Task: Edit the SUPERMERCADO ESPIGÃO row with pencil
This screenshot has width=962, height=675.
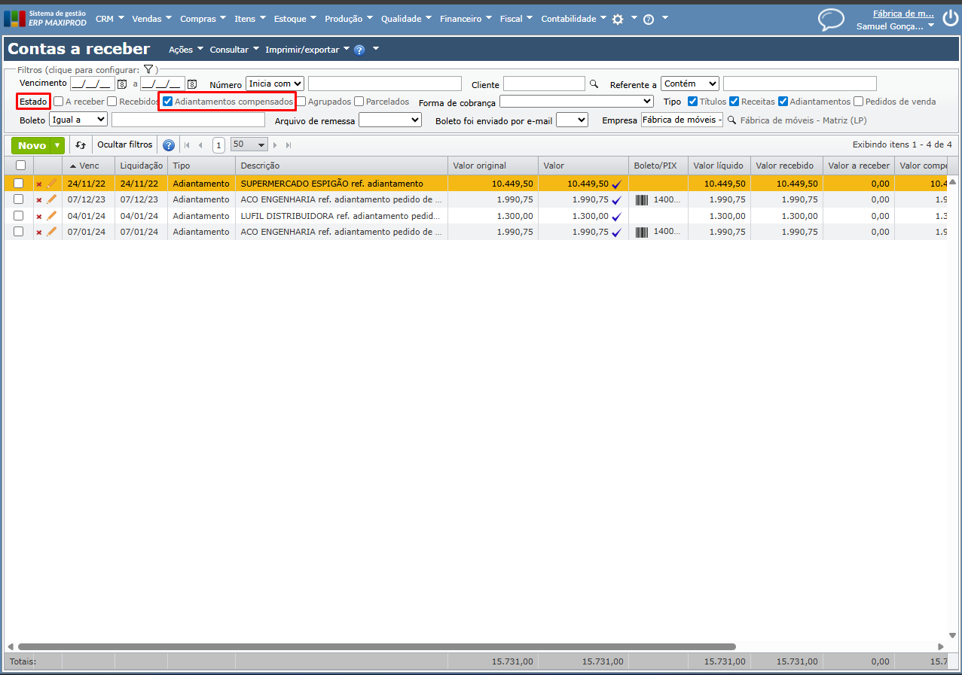Action: point(52,184)
